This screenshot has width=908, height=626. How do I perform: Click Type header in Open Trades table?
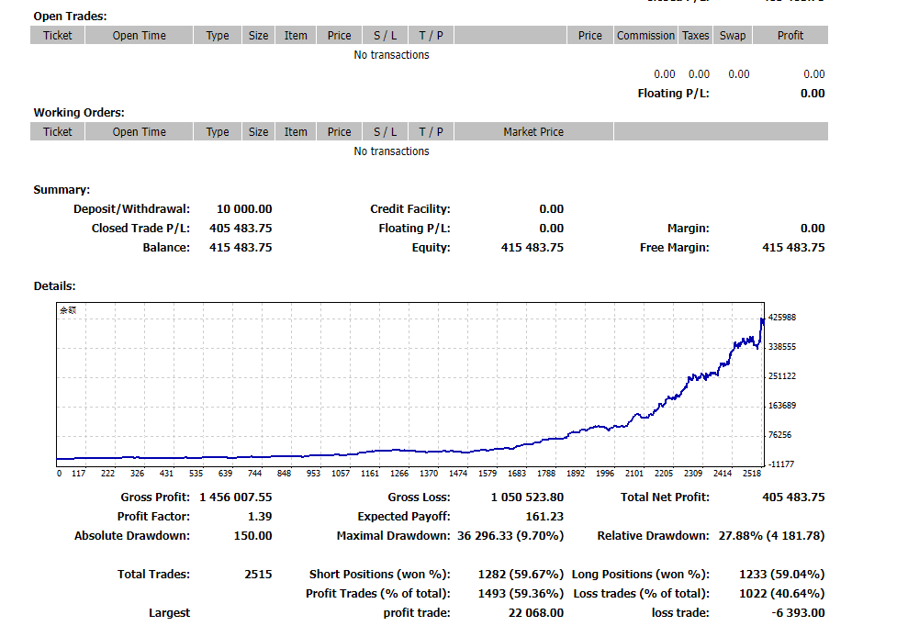(218, 35)
